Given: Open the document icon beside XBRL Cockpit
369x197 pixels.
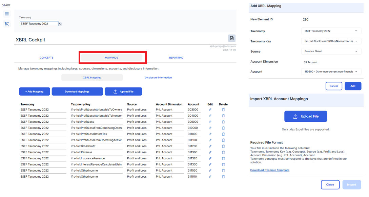Looking at the screenshot, I should (x=231, y=38).
